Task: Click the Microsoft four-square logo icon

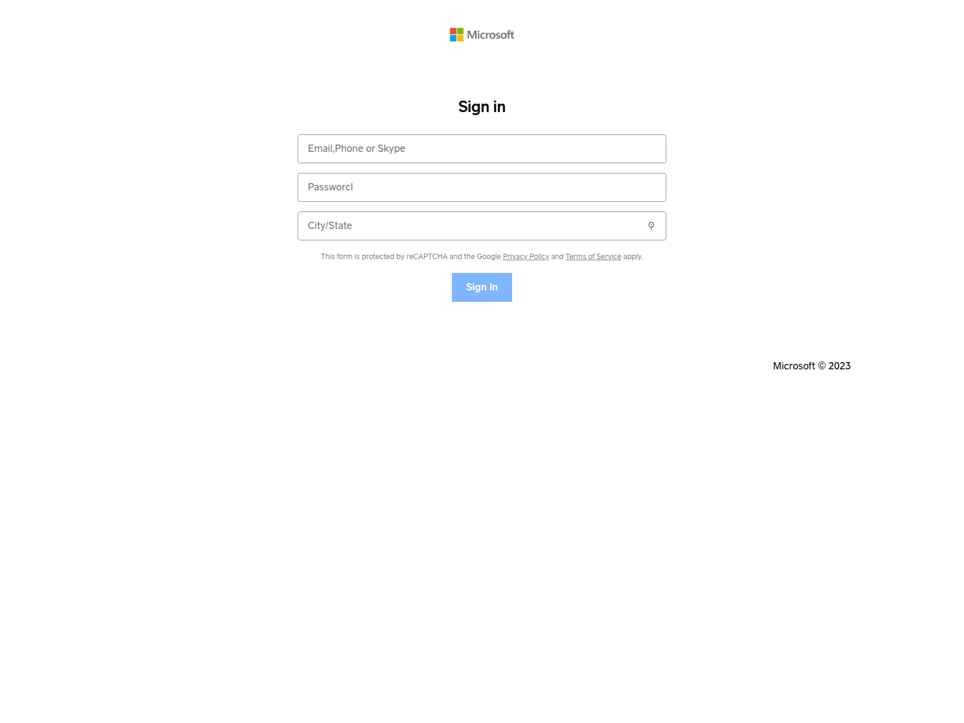Action: 457,35
